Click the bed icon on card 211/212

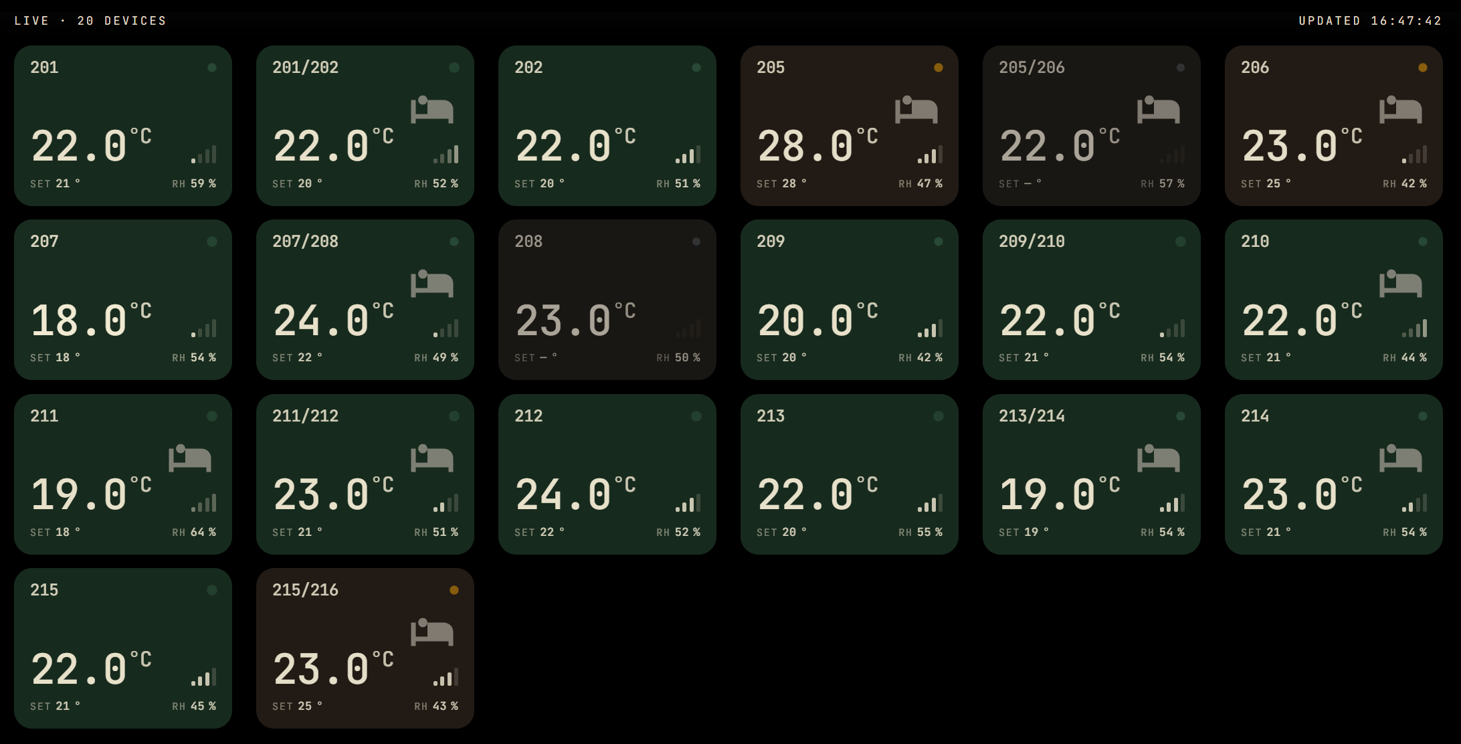pyautogui.click(x=432, y=458)
